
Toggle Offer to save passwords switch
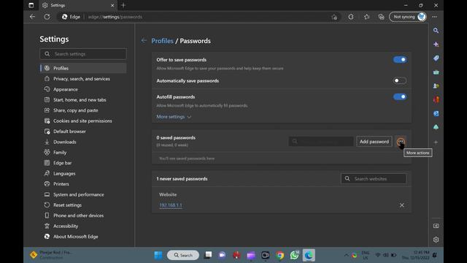[400, 60]
